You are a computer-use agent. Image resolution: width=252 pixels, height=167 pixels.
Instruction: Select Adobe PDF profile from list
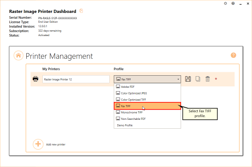coord(147,87)
